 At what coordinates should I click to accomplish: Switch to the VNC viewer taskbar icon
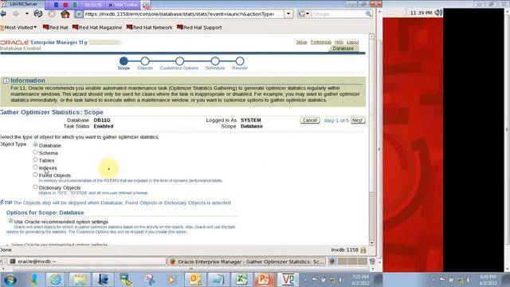click(288, 280)
